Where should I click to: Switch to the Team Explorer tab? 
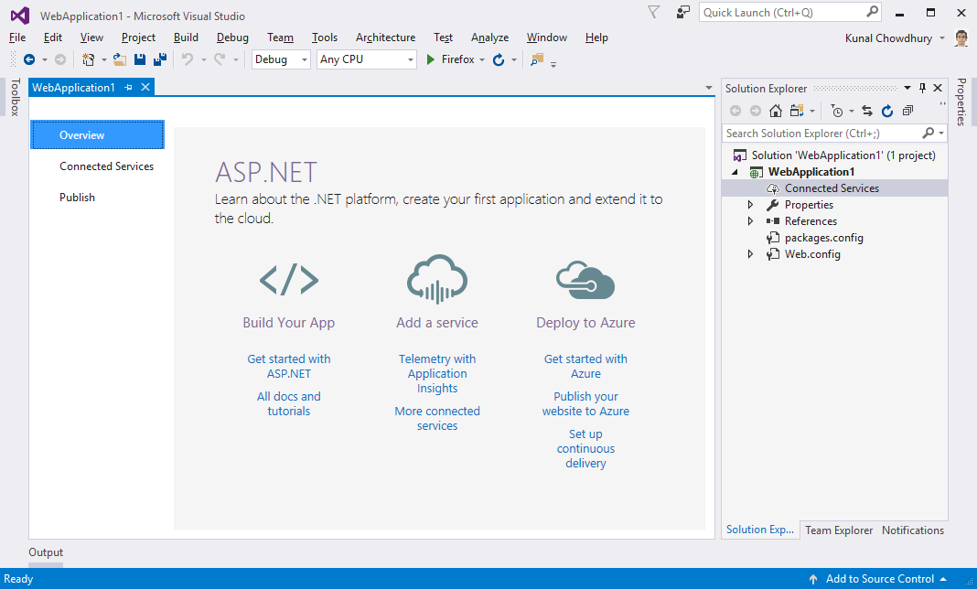(839, 530)
